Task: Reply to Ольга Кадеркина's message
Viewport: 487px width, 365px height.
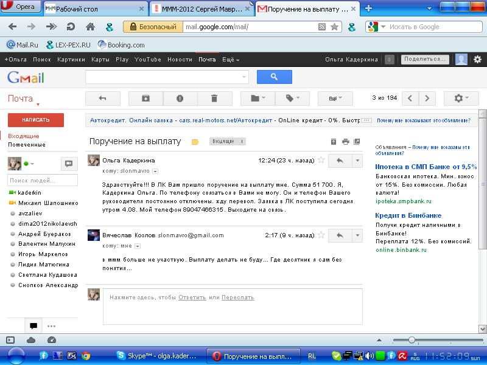Action: (x=340, y=161)
